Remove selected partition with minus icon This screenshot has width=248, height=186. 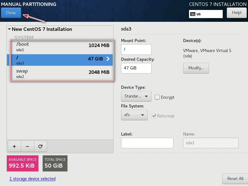point(27,146)
